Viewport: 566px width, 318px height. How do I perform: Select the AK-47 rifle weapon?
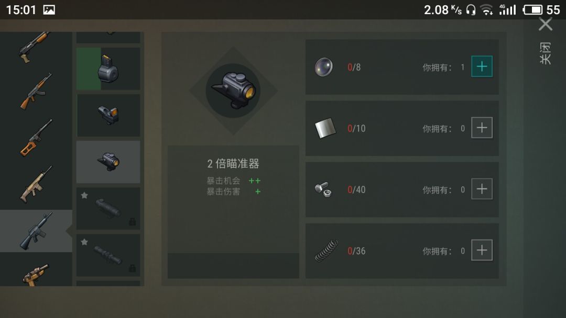(36, 91)
